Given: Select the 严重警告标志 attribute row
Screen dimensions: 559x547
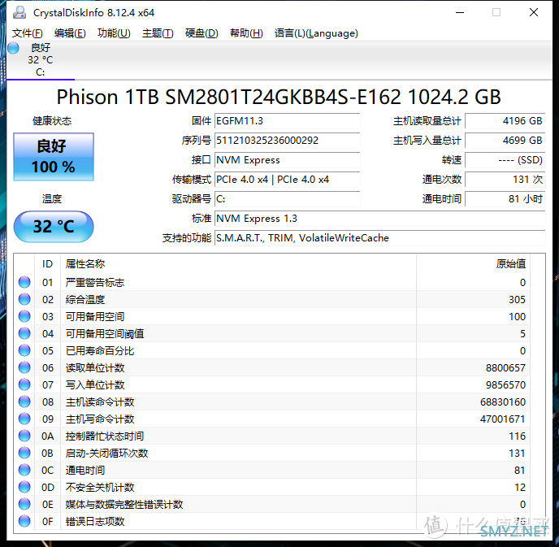Looking at the screenshot, I should (x=272, y=282).
